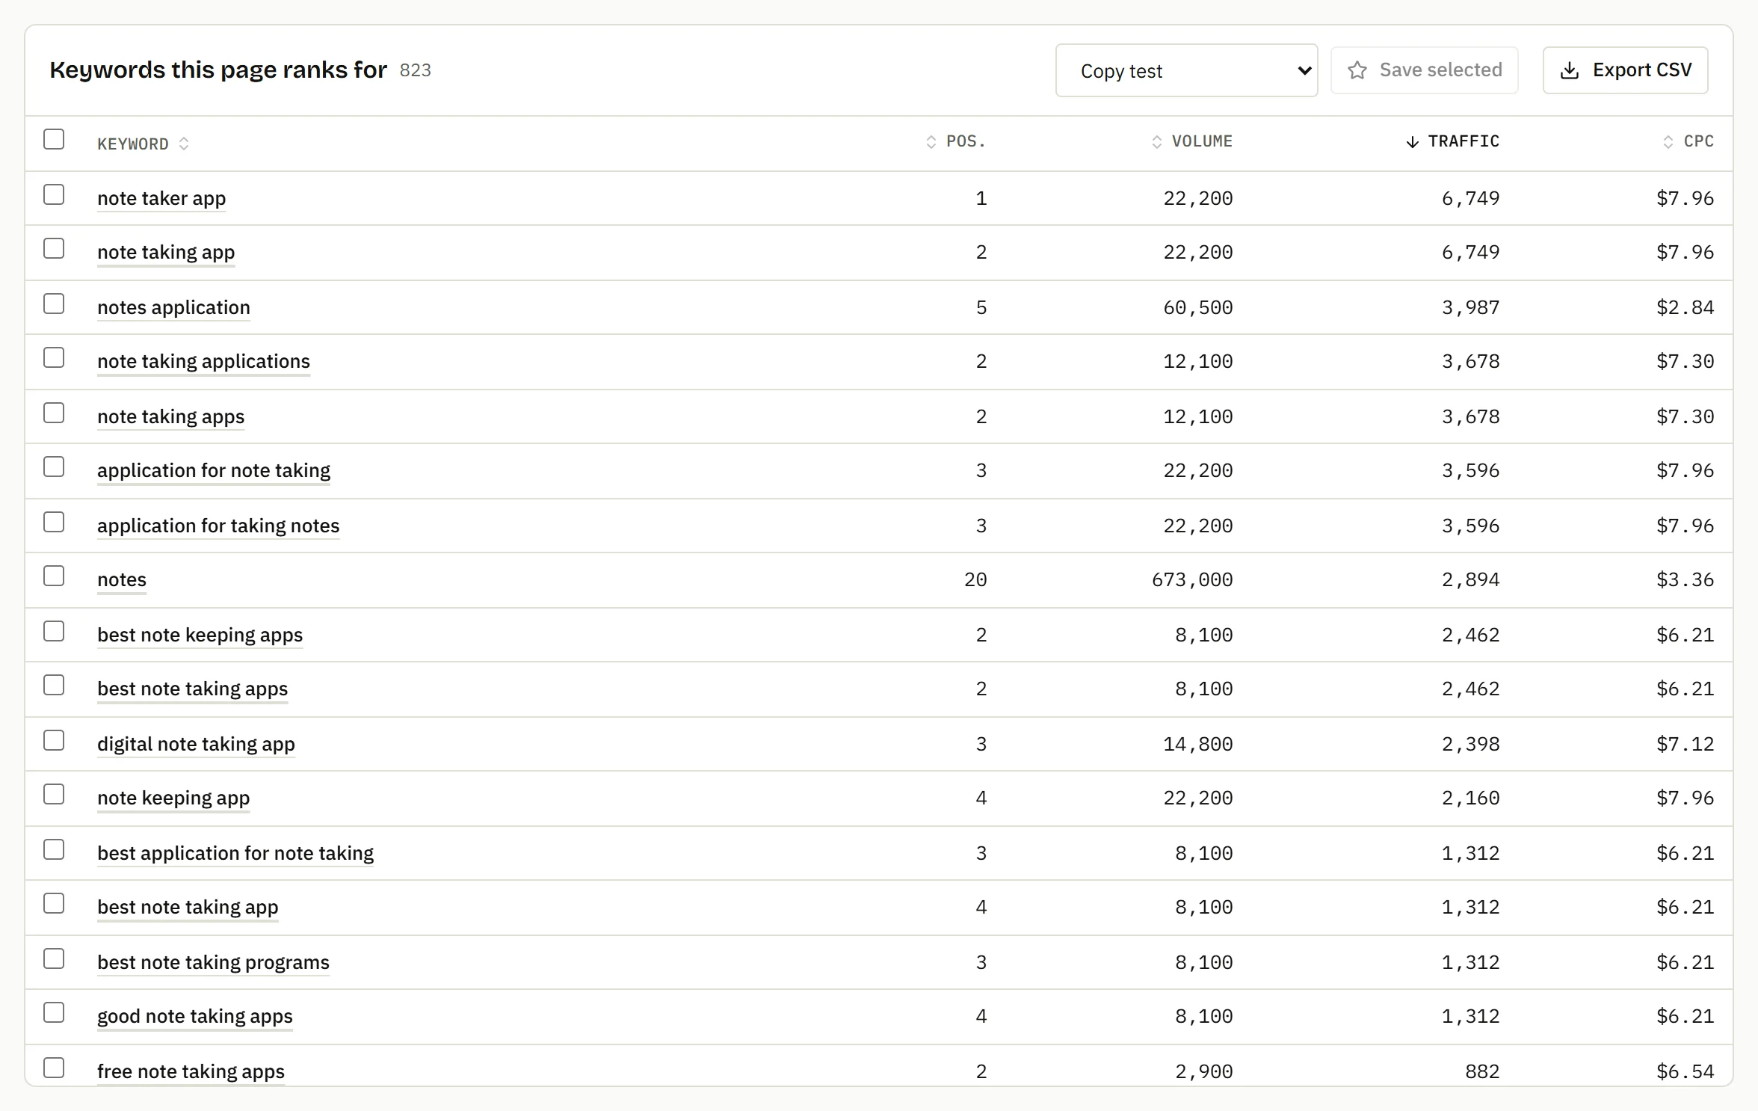
Task: Sort by the VOLUME column header
Action: (1192, 141)
